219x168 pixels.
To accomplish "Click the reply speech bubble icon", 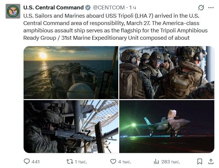I will coord(27,161).
